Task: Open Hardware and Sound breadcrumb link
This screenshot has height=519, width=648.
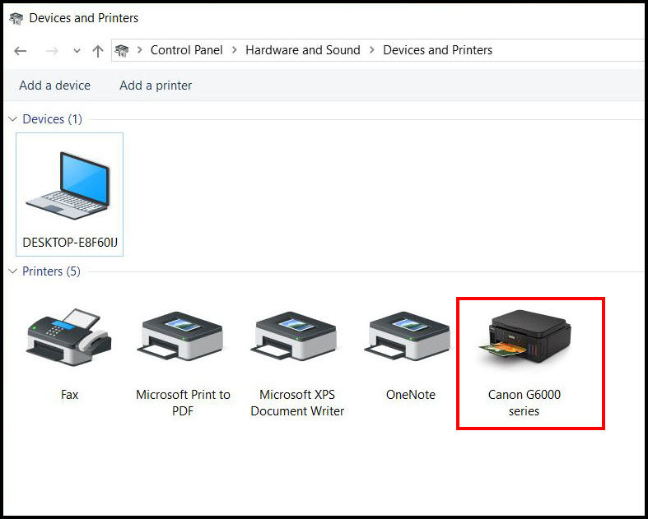Action: (303, 50)
